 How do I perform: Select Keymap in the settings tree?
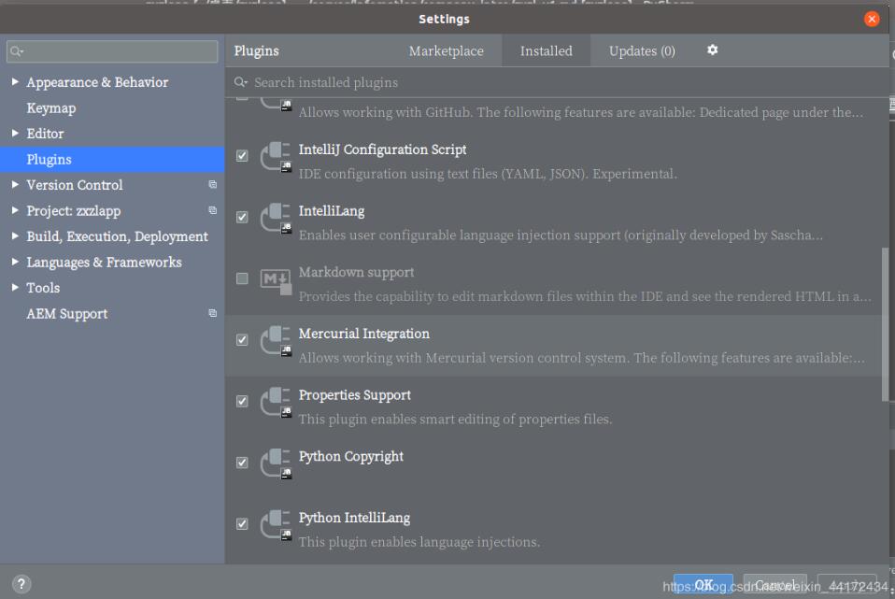pyautogui.click(x=112, y=107)
